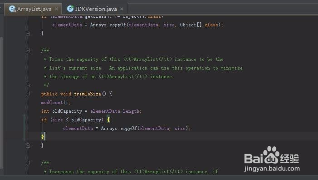This screenshot has height=180, width=318.
Task: Click the highlighted closing brace at caret line
Action: point(42,137)
